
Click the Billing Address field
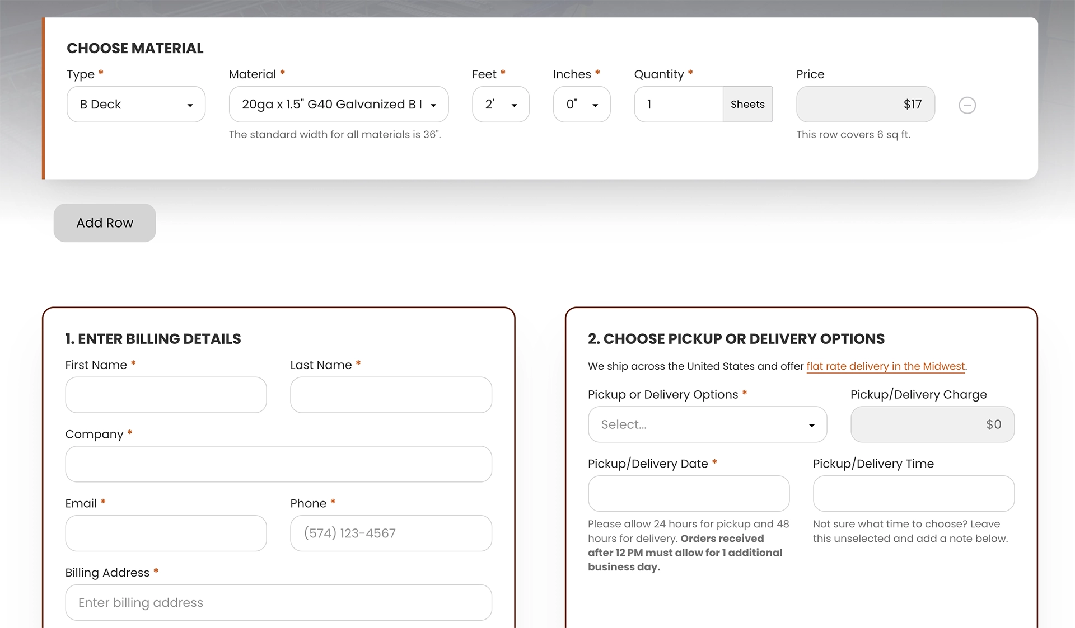coord(278,603)
